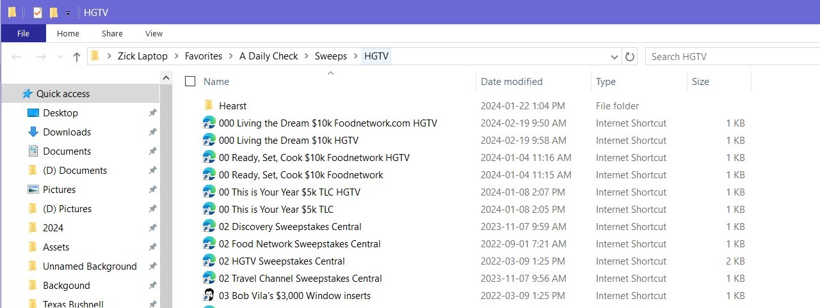820x308 pixels.
Task: Click the Back navigation arrow
Action: pos(17,56)
